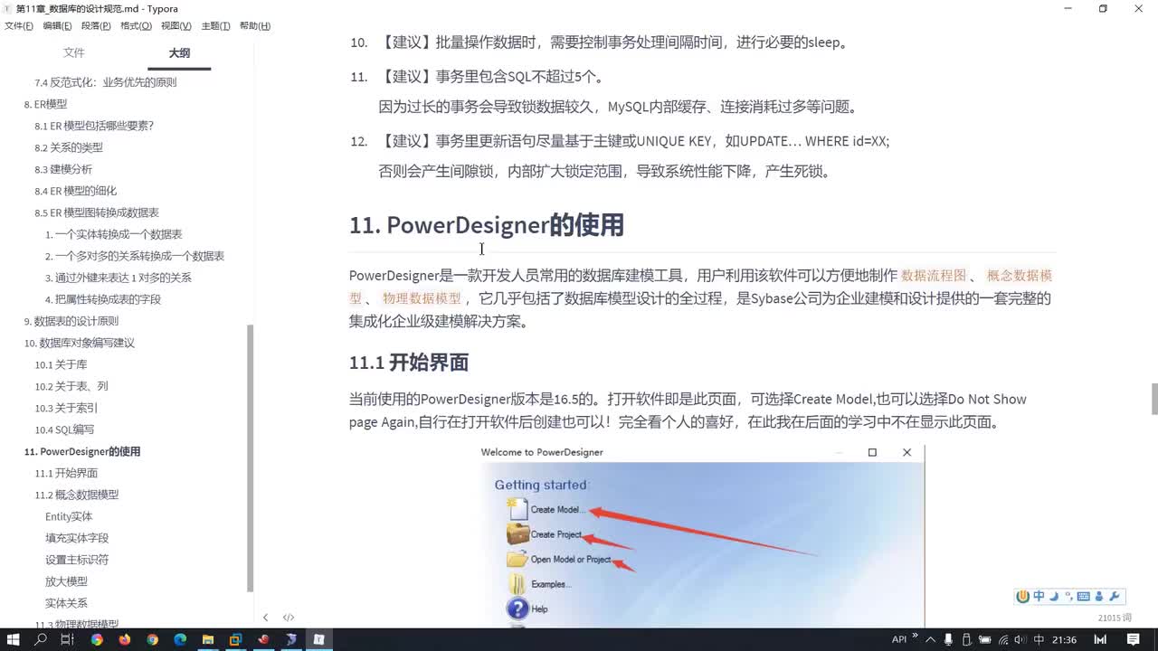Open the 帮助(H) menu
Viewport: 1158px width, 651px height.
[x=255, y=26]
